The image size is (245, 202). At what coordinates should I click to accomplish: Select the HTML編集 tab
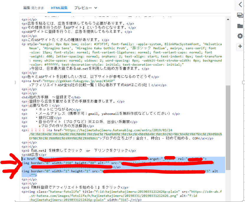coord(59,8)
